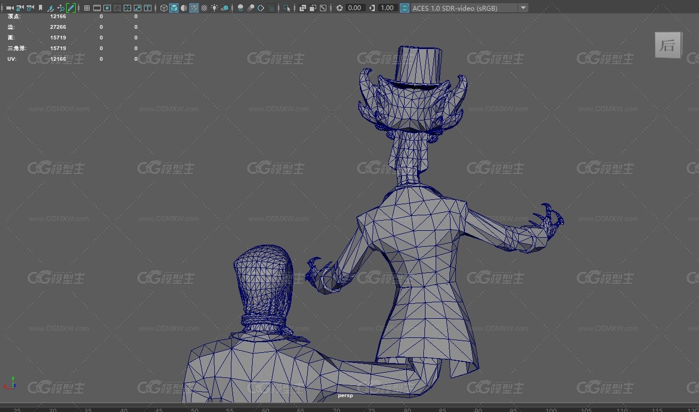Click Use Default Material icon
The image size is (699, 412).
pyautogui.click(x=184, y=8)
